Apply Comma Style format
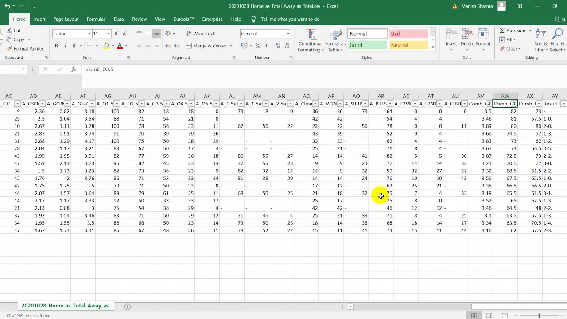The width and height of the screenshot is (567, 319). (x=266, y=46)
